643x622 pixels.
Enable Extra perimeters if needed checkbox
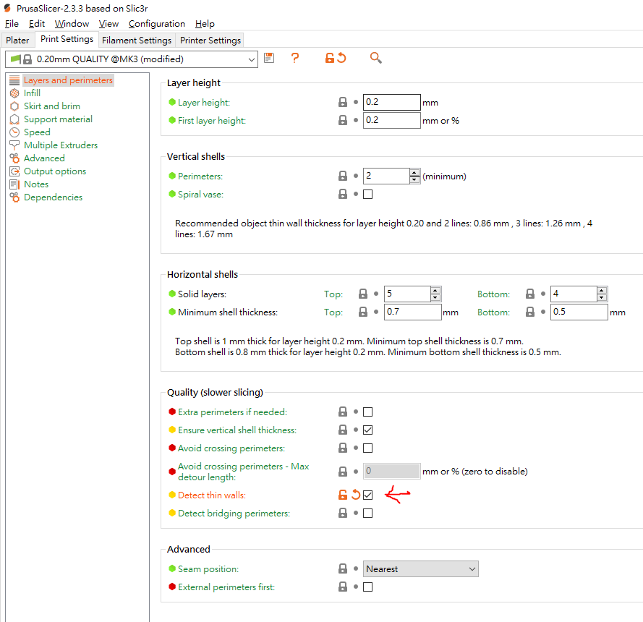[x=368, y=412]
